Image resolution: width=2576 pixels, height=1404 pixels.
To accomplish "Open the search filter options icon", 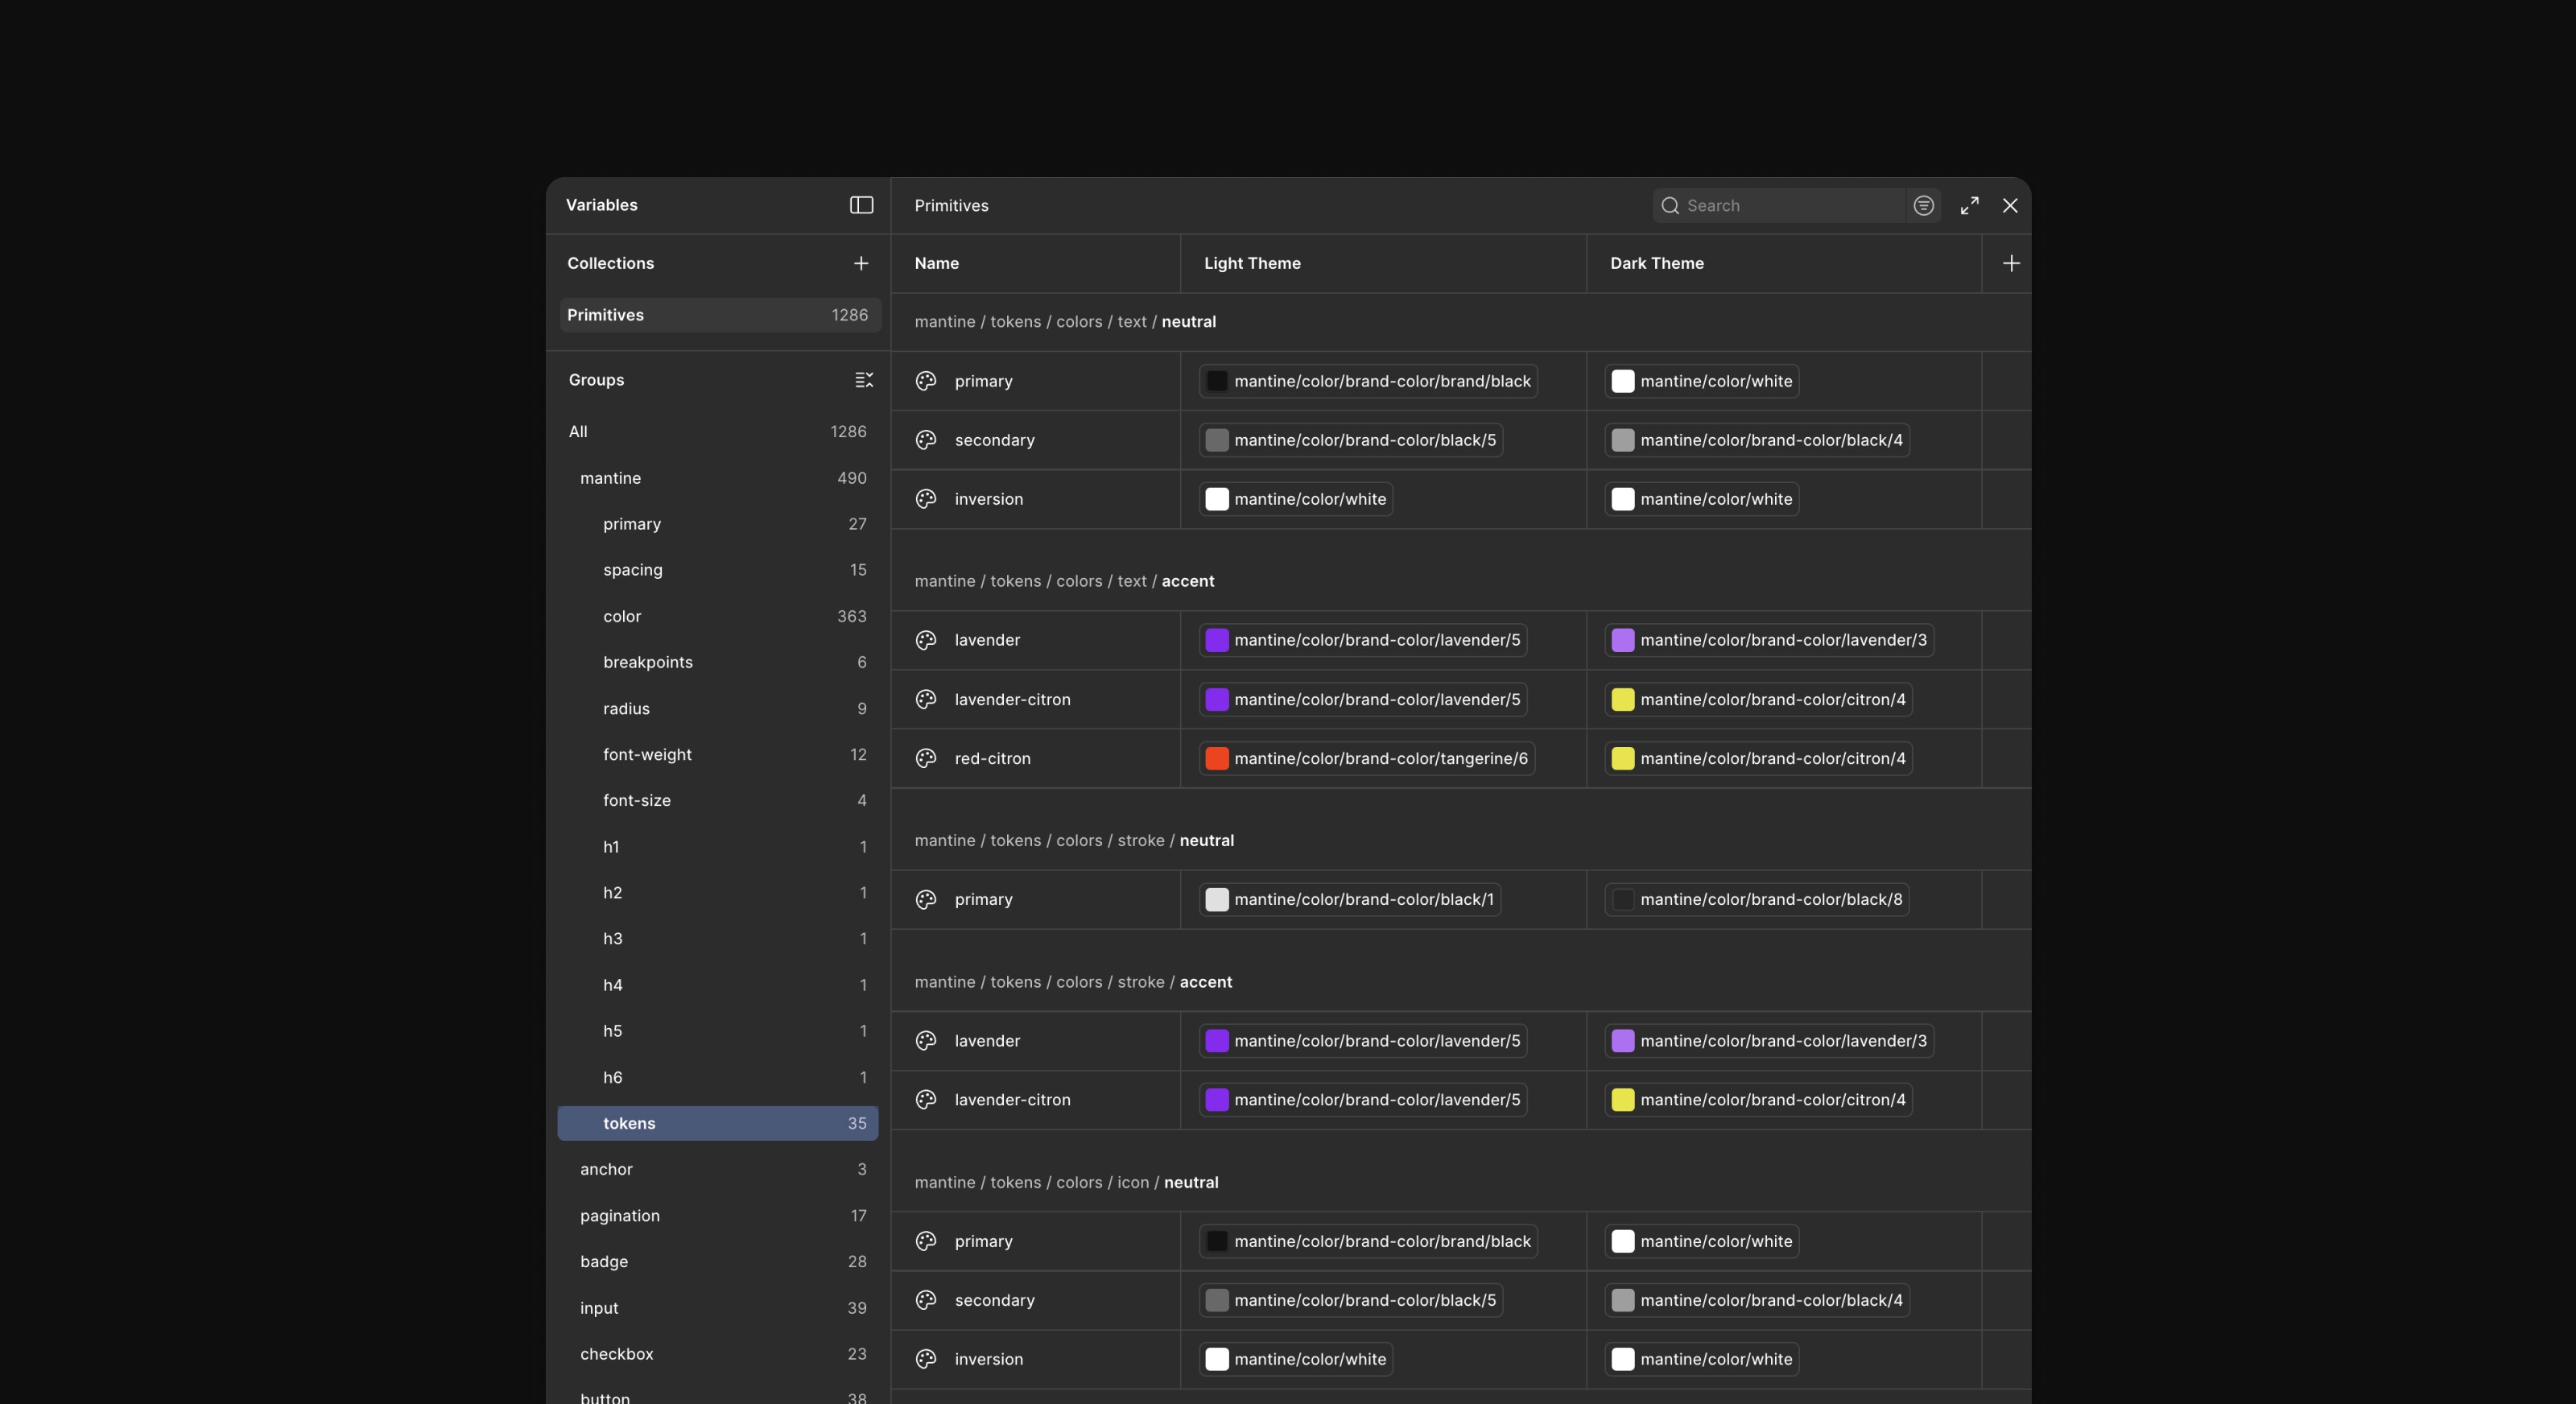I will 1923,205.
